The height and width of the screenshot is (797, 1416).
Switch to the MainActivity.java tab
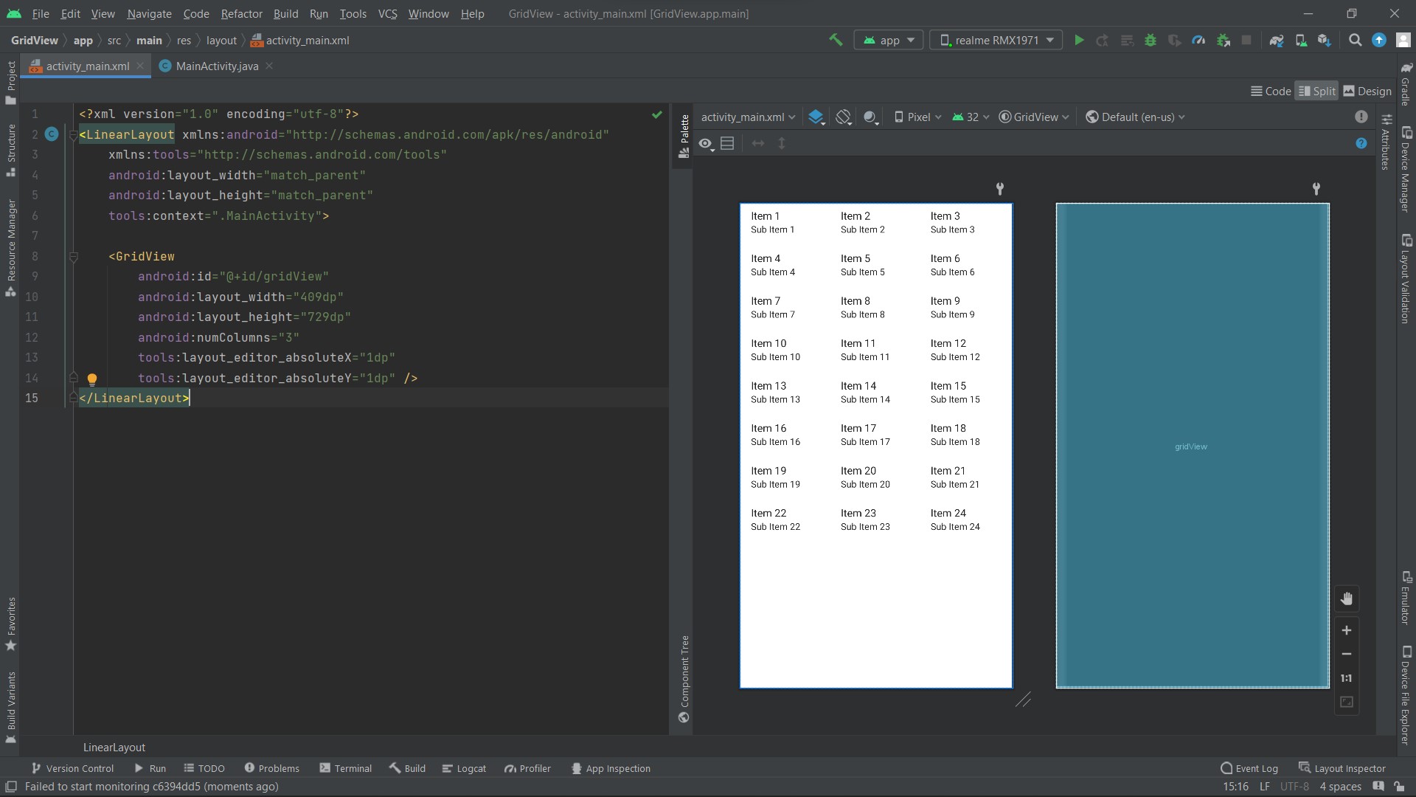click(x=215, y=66)
